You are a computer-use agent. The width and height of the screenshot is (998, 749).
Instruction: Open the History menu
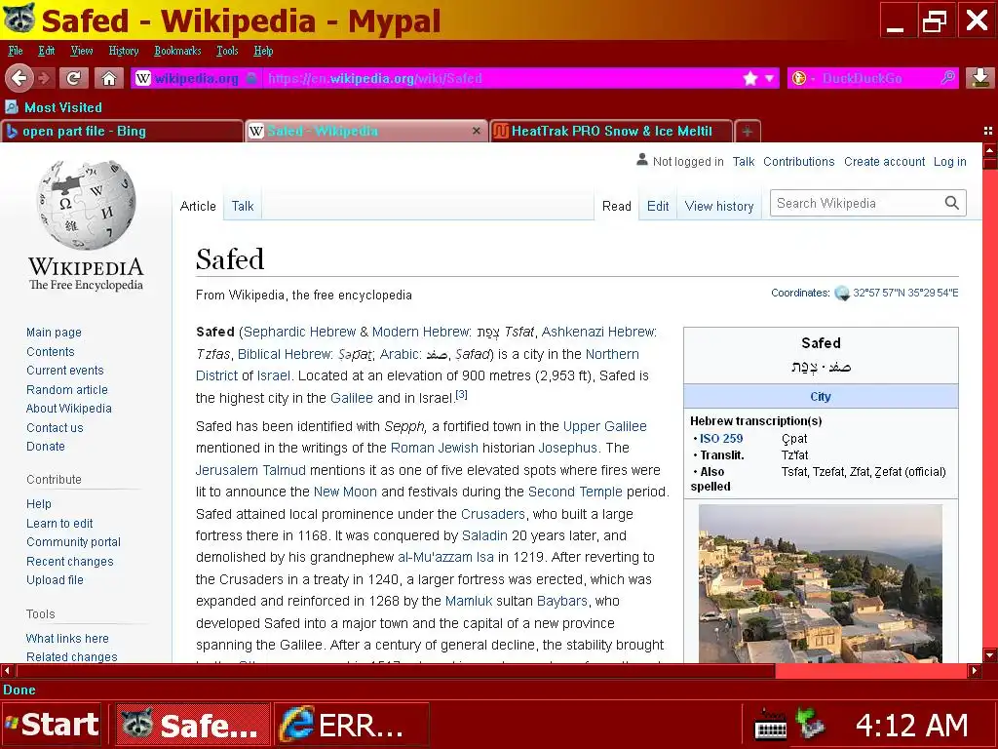[124, 51]
